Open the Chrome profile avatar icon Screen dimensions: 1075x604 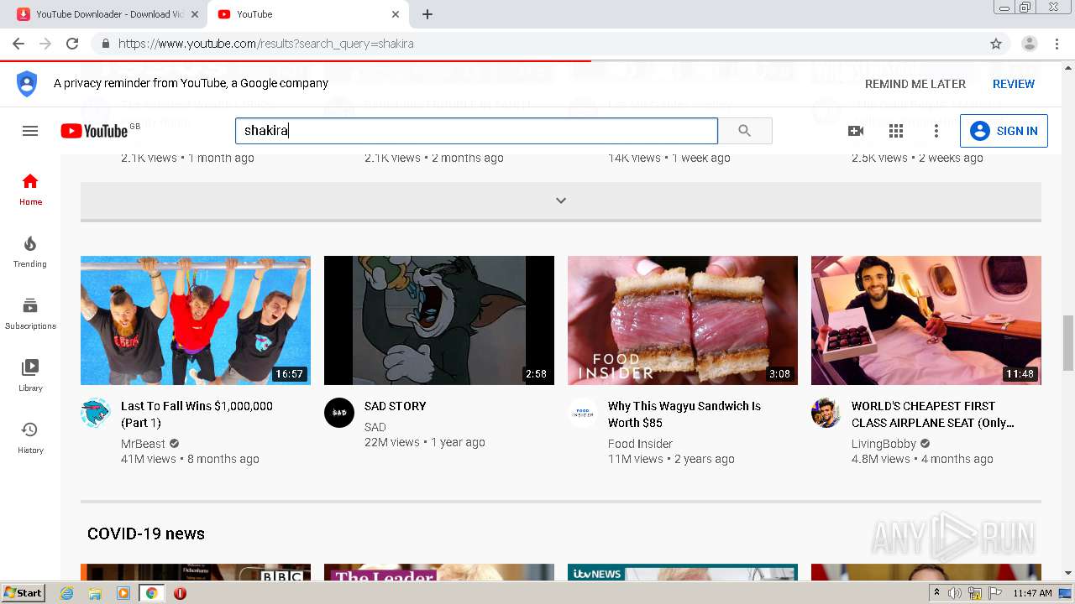coord(1029,44)
